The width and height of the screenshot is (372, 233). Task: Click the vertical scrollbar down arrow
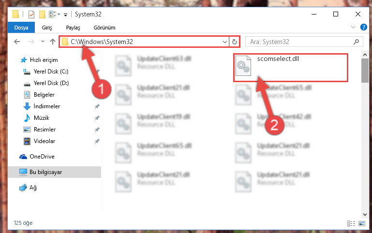tap(365, 215)
